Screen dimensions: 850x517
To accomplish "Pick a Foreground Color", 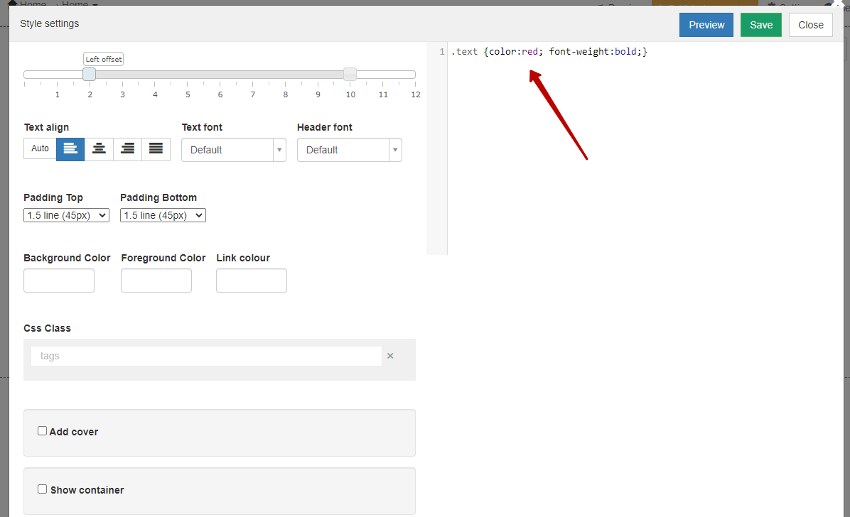I will click(x=156, y=281).
